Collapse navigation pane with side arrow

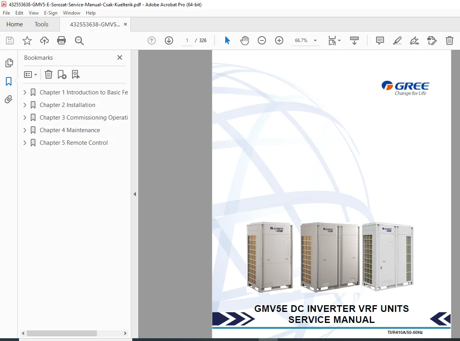(x=135, y=194)
